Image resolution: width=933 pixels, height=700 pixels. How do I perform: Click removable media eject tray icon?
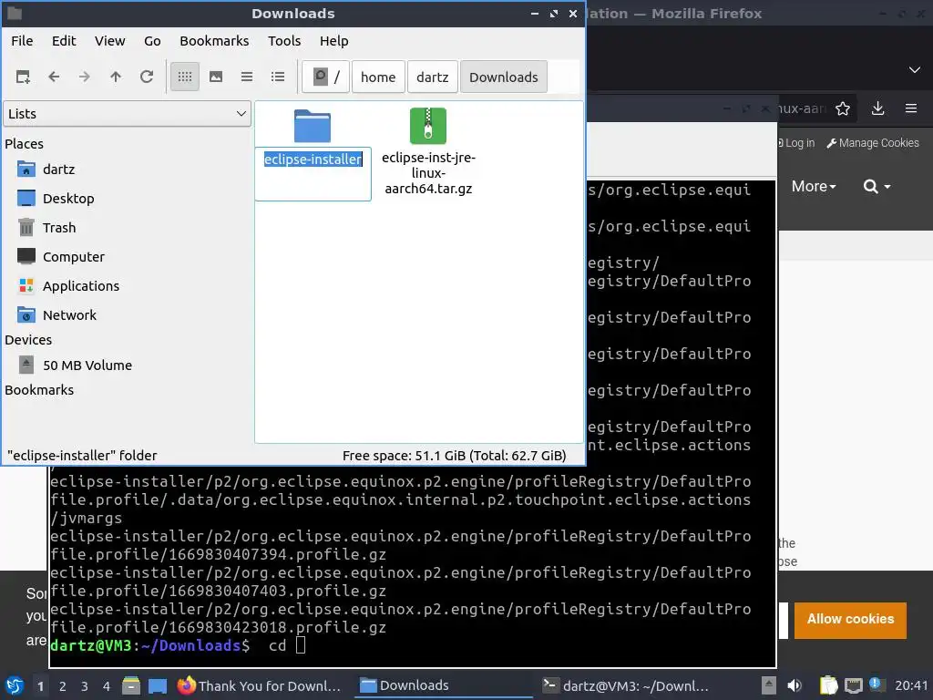pyautogui.click(x=769, y=685)
